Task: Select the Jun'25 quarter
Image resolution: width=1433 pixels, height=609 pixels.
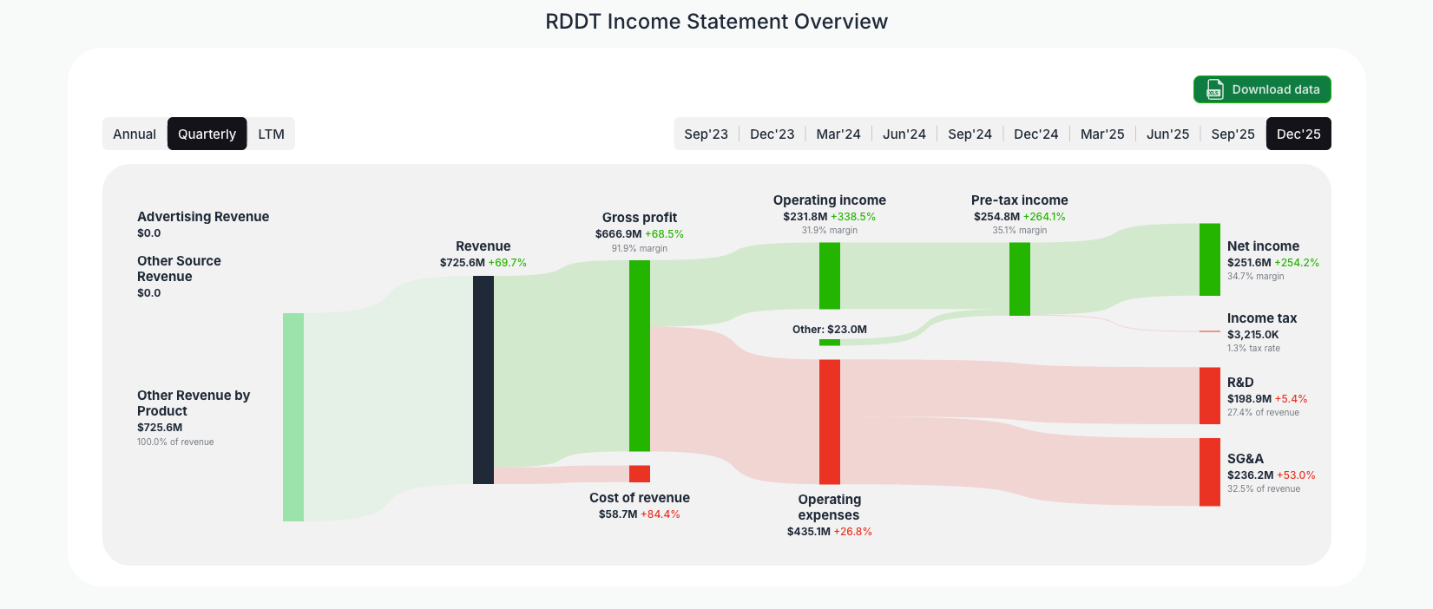Action: [x=1167, y=134]
